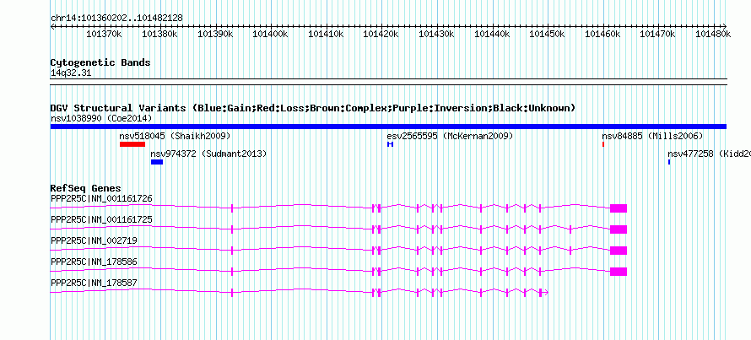Select the small blue nsv477258 variant marker
Image resolution: width=751 pixels, height=340 pixels.
[669, 162]
